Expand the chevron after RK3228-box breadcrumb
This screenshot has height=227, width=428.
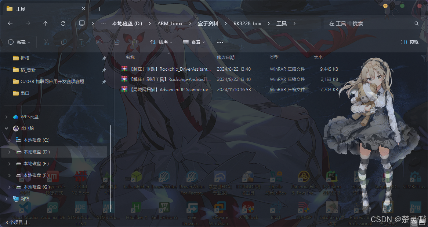coord(269,23)
